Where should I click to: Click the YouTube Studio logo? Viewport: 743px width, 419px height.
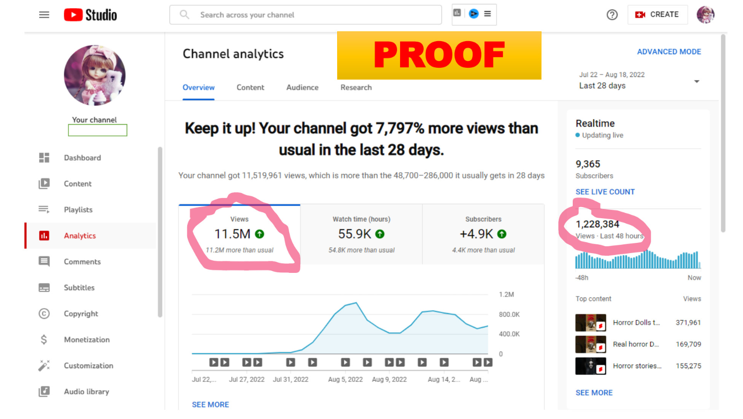(90, 15)
